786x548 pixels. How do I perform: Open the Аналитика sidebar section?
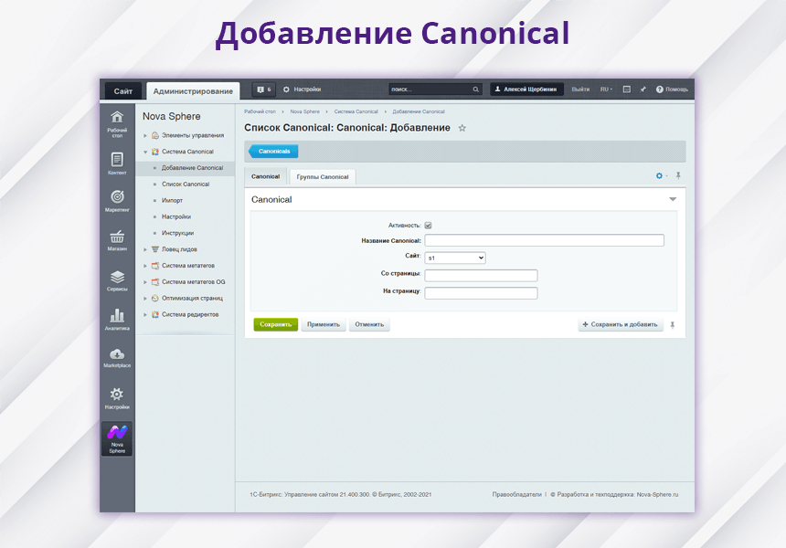(x=117, y=318)
